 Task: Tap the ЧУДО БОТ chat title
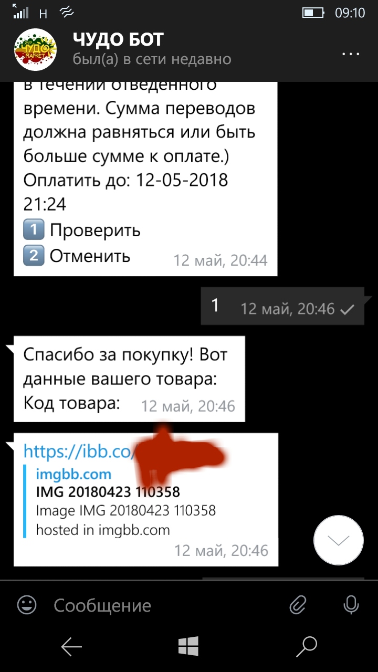[118, 39]
